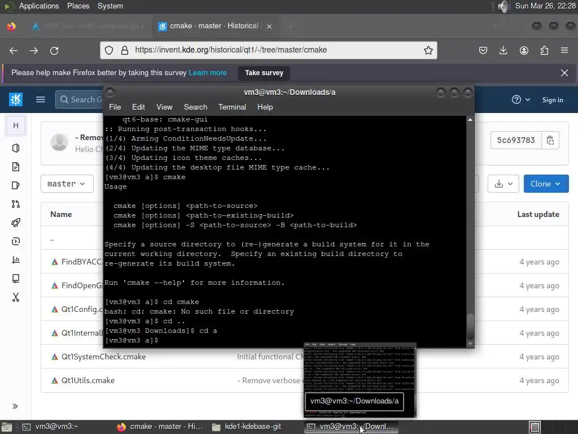
Task: Open the terminal Edit menu
Action: pyautogui.click(x=138, y=107)
